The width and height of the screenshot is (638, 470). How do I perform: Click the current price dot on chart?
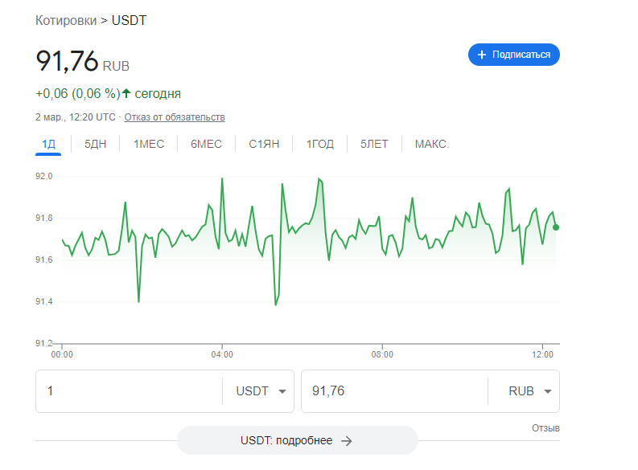[556, 227]
